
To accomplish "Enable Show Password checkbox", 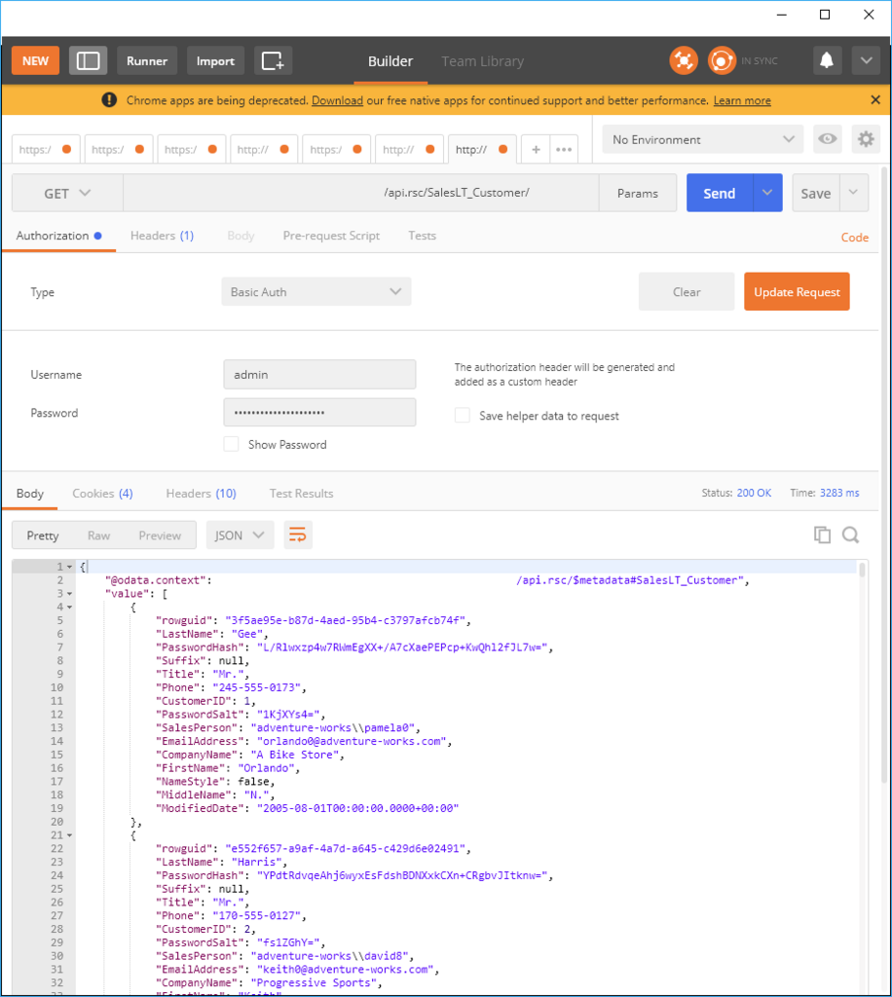I will click(x=232, y=444).
